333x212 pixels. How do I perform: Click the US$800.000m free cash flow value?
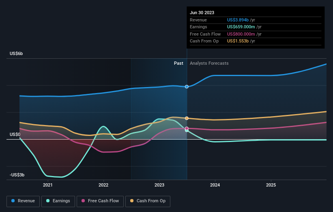pyautogui.click(x=241, y=34)
